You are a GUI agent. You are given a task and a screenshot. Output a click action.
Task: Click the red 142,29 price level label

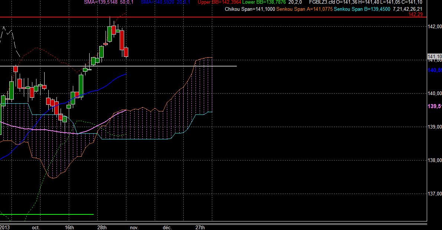pyautogui.click(x=416, y=14)
